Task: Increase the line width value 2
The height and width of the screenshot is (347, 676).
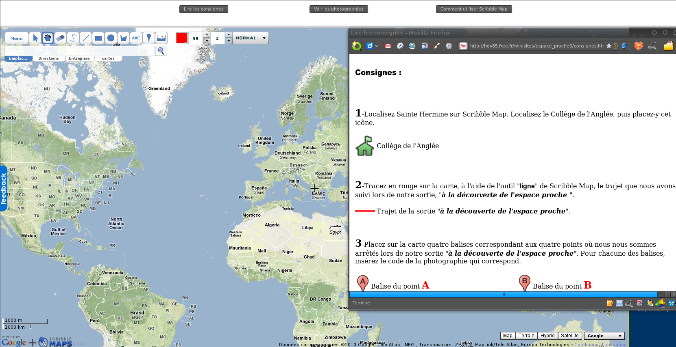Action: coord(229,35)
